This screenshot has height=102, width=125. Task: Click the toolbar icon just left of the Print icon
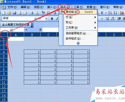25,13
